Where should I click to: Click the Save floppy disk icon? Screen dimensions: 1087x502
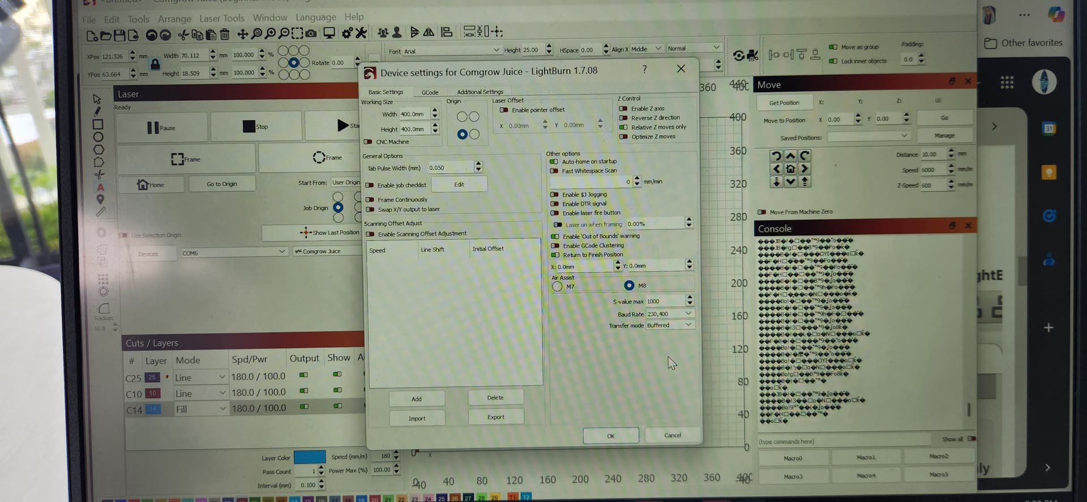coord(119,36)
